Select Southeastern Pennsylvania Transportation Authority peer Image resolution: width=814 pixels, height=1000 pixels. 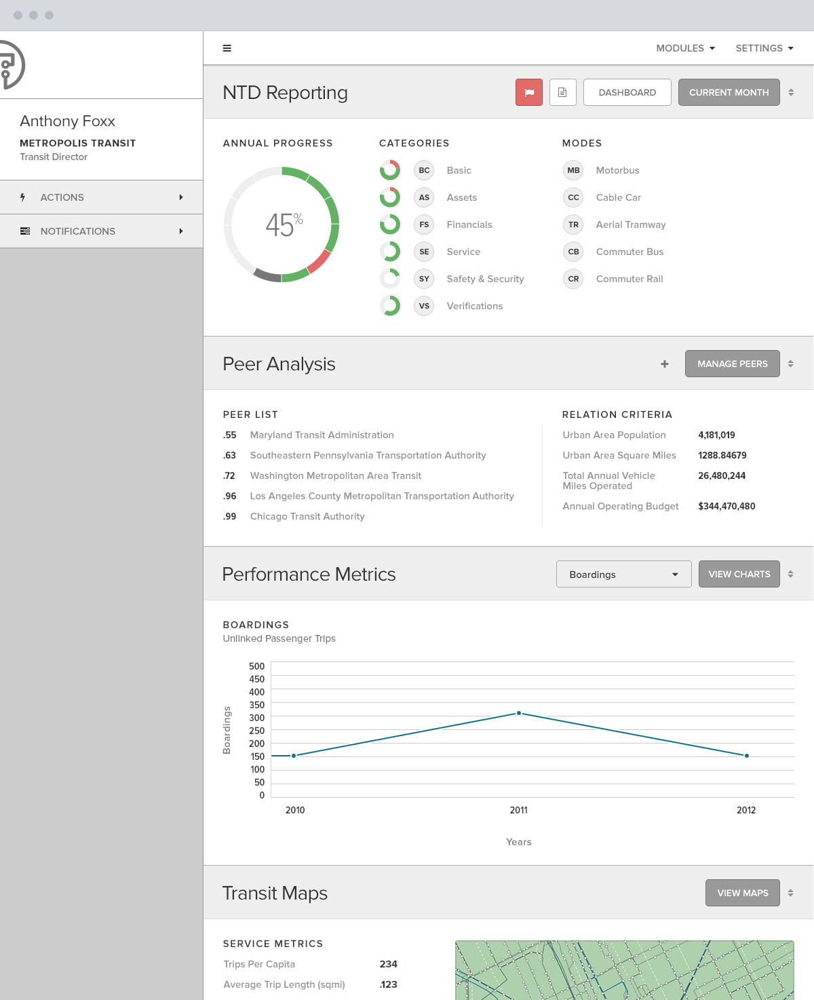point(368,455)
